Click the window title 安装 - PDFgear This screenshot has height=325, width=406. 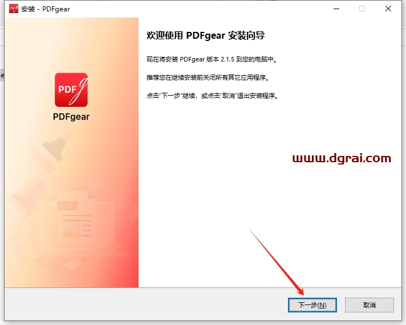46,9
